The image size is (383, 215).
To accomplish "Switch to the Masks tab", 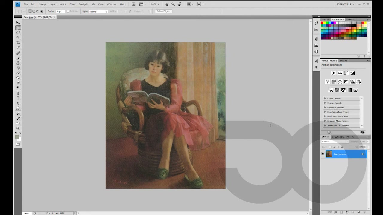I will (x=344, y=61).
